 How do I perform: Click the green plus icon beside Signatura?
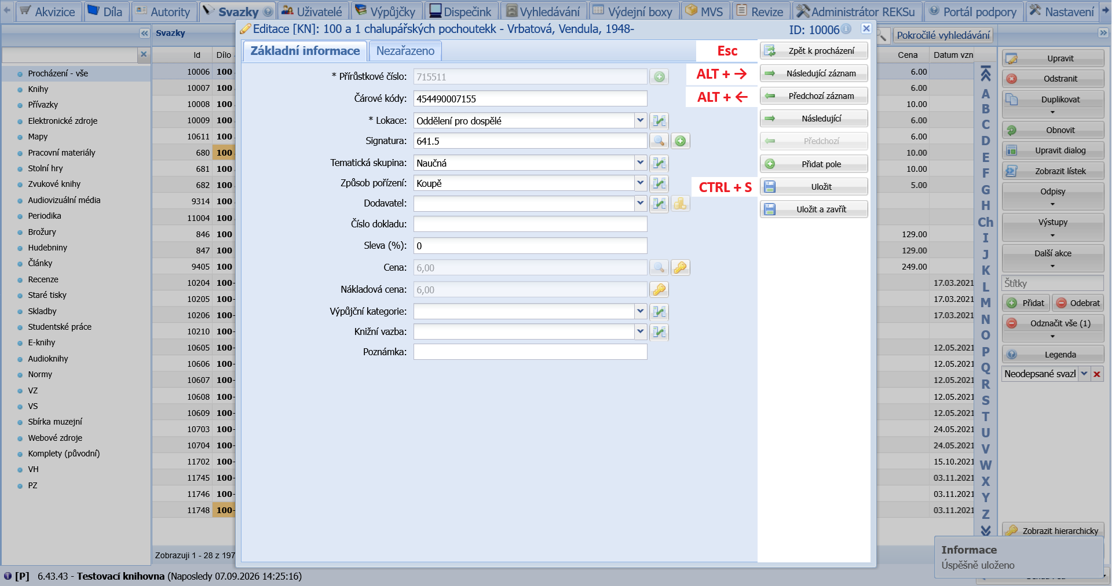click(681, 141)
